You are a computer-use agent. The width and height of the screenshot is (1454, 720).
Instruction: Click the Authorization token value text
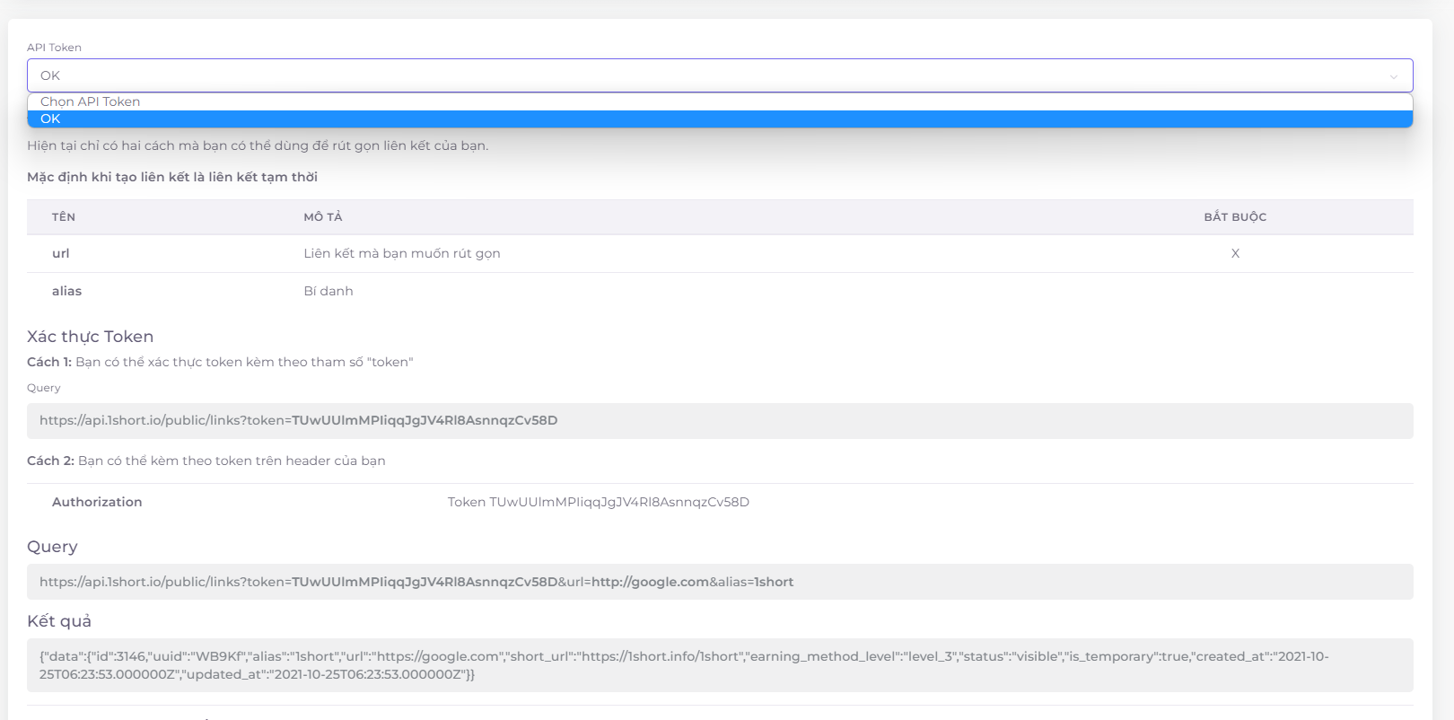pyautogui.click(x=598, y=502)
